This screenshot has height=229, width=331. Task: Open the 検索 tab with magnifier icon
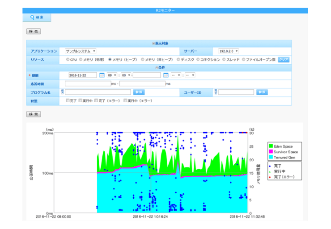(x=37, y=17)
